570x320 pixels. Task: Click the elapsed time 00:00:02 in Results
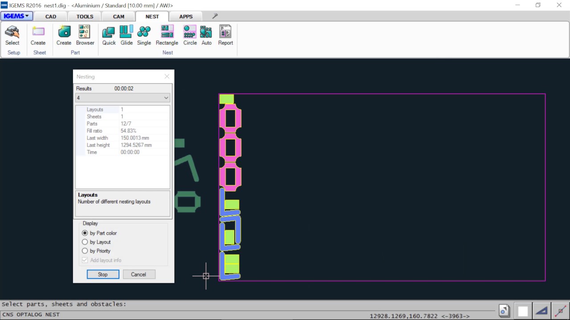(124, 88)
